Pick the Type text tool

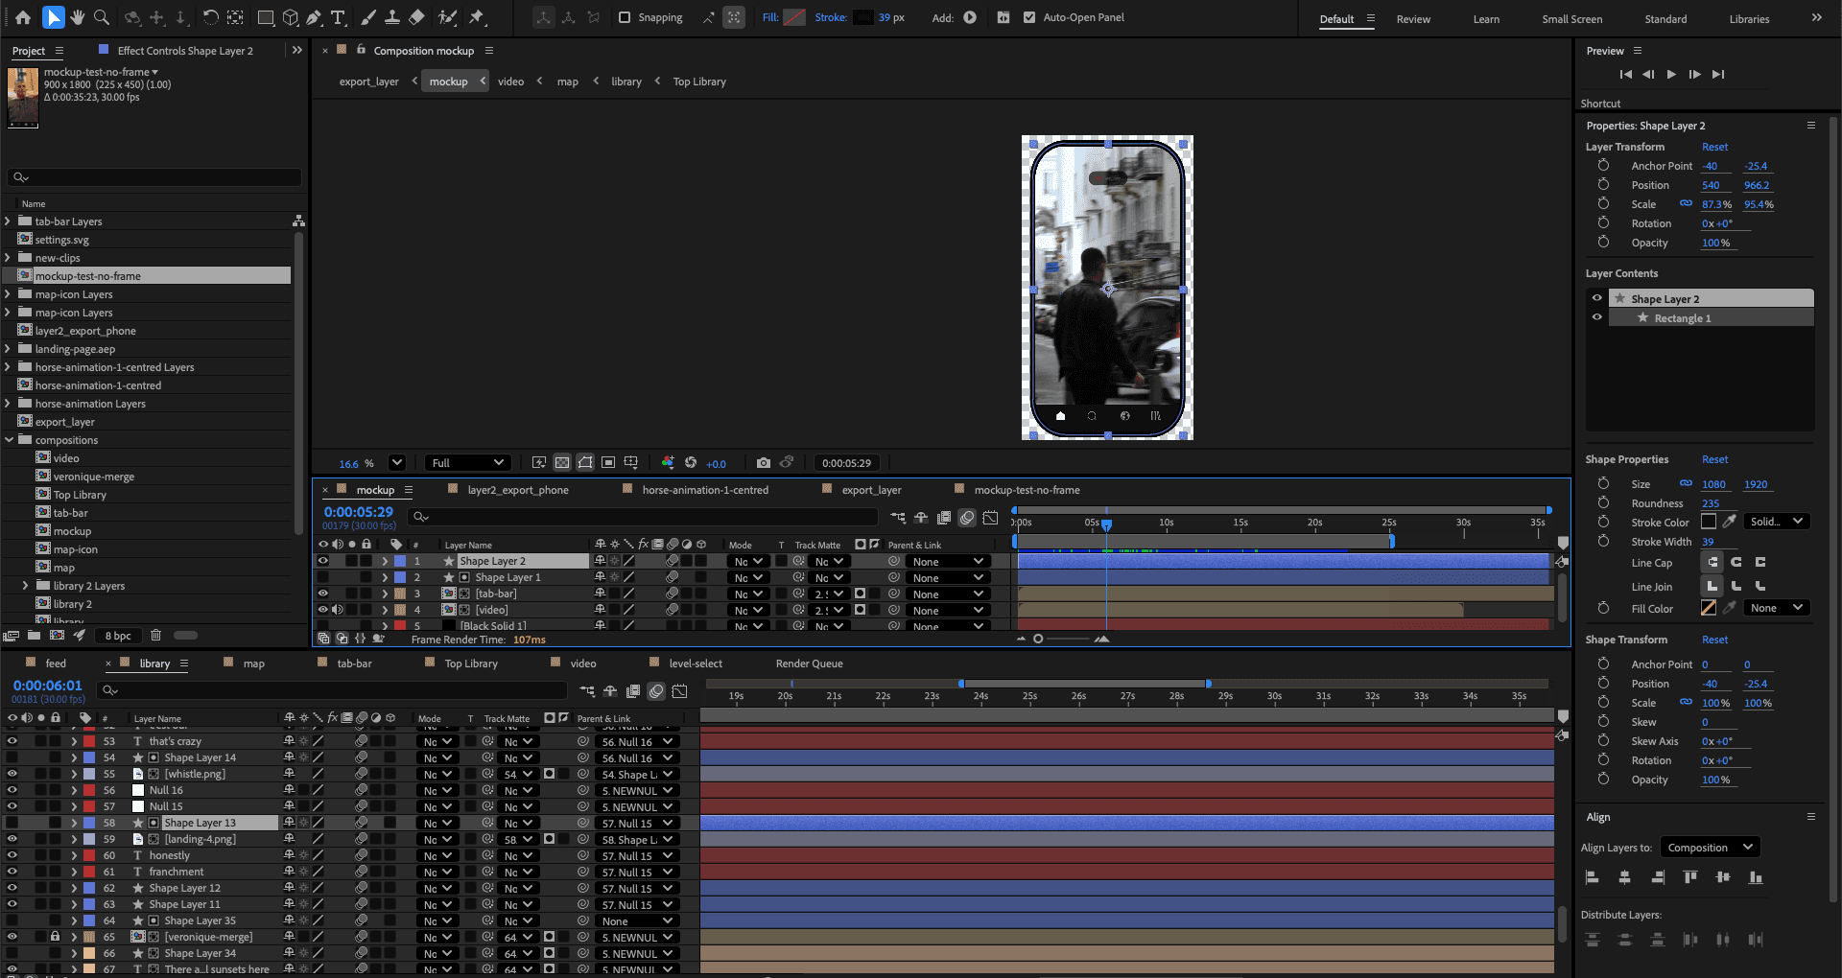338,17
